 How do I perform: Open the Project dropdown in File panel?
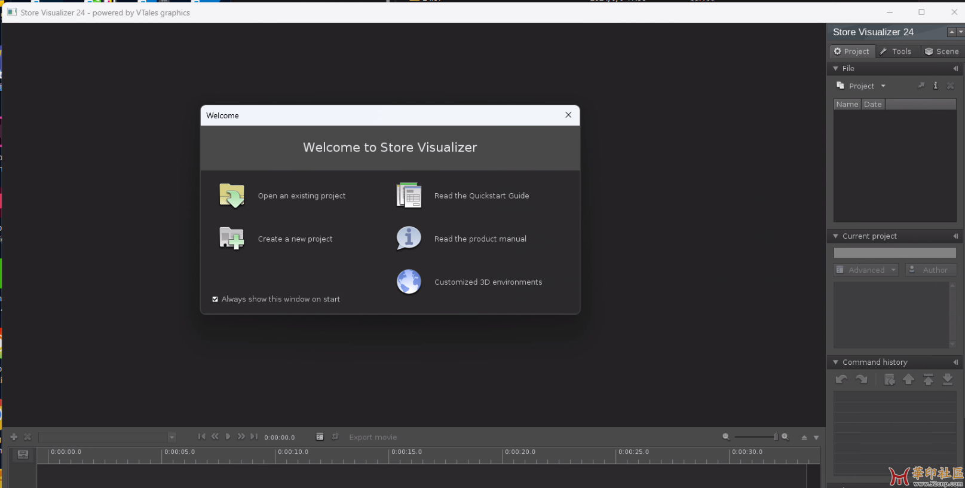tap(862, 86)
